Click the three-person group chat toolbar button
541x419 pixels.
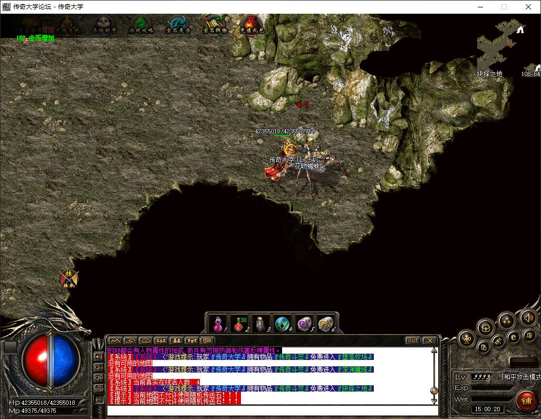coord(161,340)
